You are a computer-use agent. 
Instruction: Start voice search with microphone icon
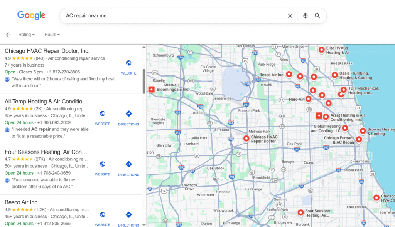305,16
